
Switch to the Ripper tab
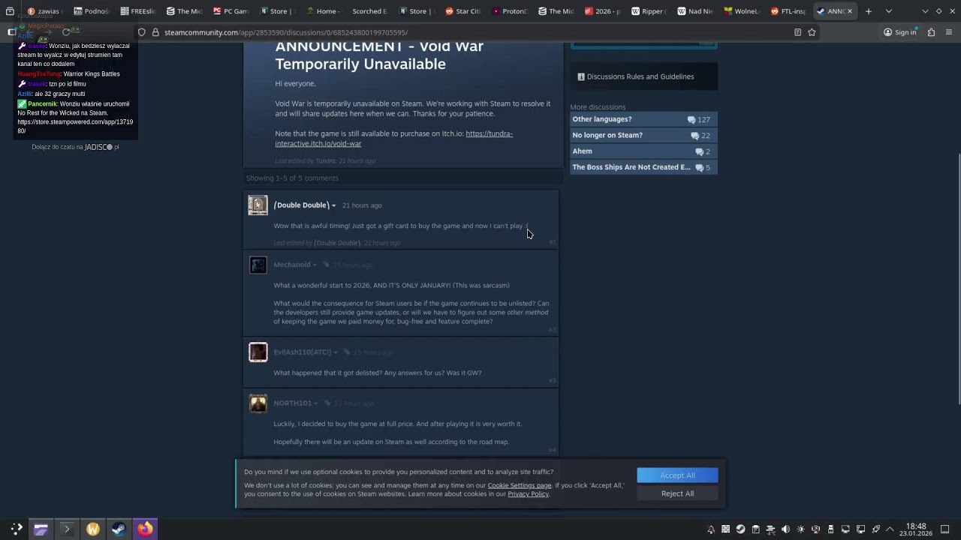pos(649,11)
